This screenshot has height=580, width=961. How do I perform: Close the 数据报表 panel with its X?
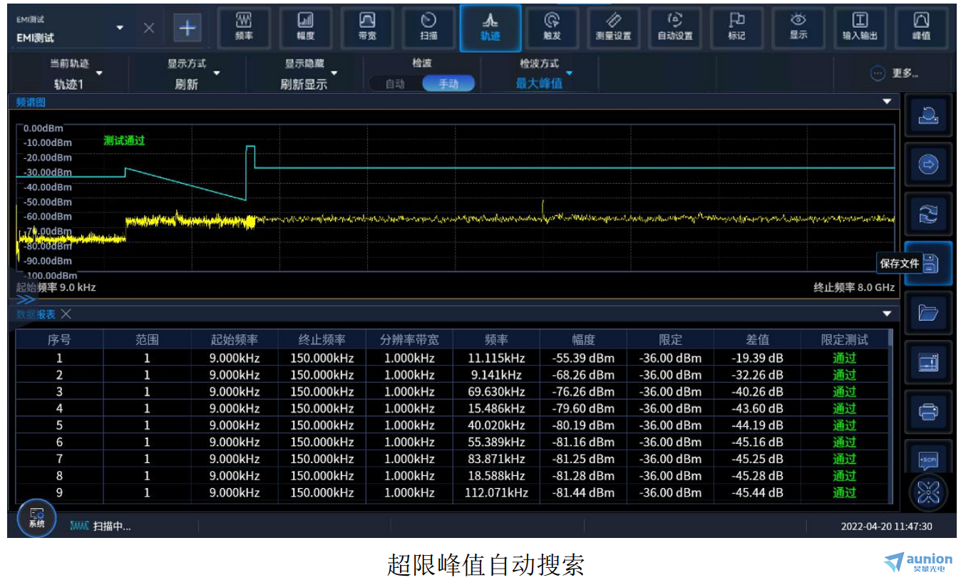[x=66, y=314]
